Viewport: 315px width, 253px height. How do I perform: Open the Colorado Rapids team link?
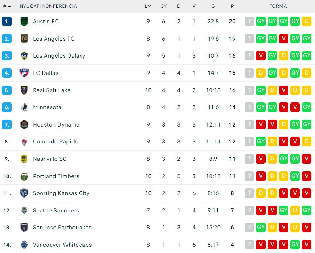(55, 142)
